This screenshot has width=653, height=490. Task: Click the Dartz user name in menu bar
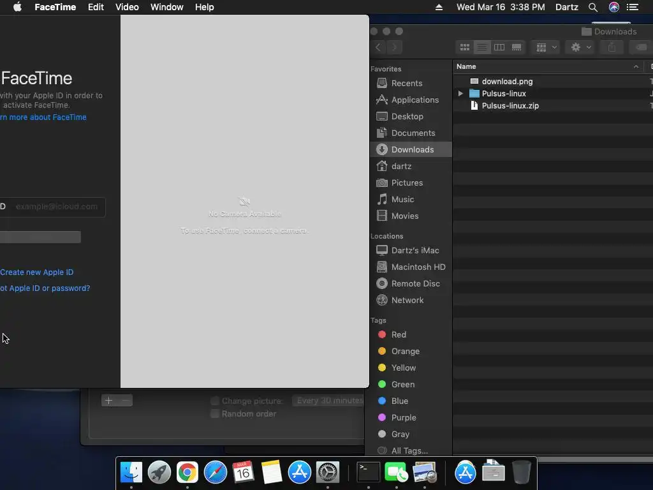coord(567,7)
